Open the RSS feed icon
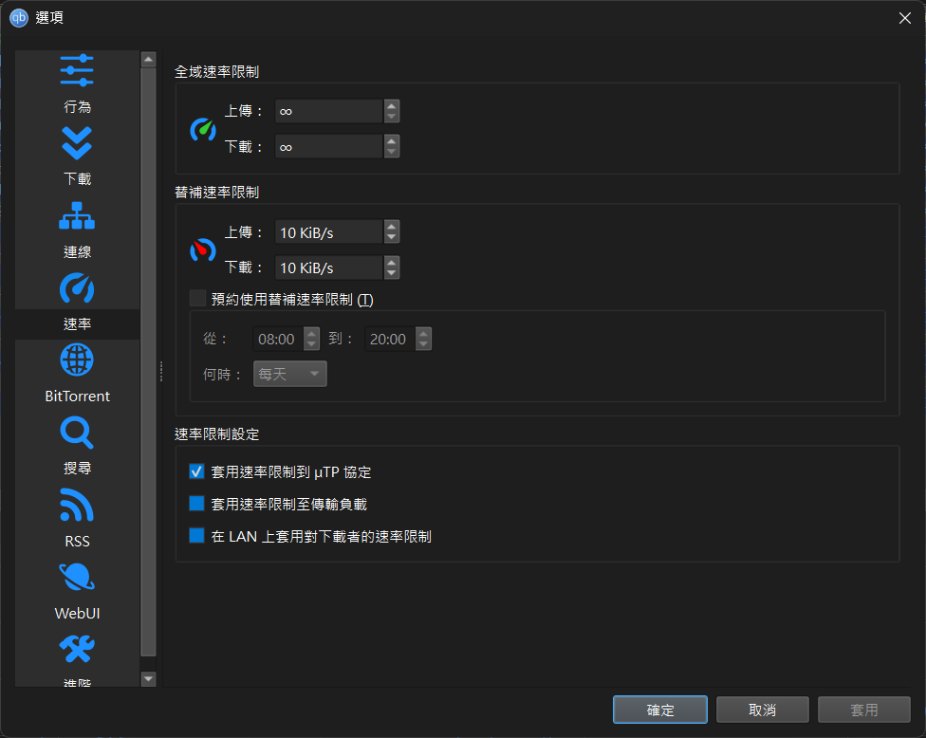 (77, 506)
